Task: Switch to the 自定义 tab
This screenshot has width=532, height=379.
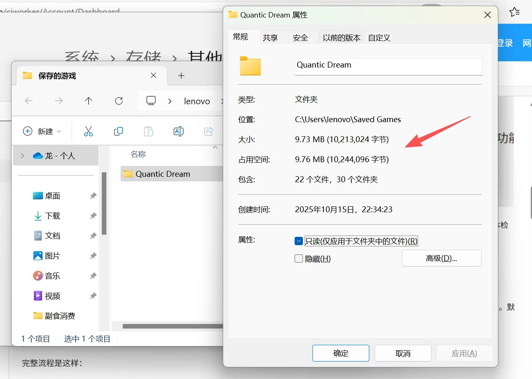Action: tap(379, 38)
